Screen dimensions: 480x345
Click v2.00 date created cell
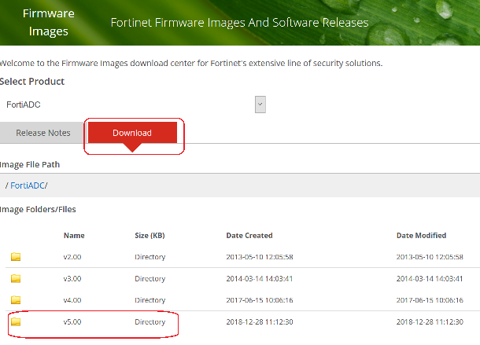click(x=260, y=257)
